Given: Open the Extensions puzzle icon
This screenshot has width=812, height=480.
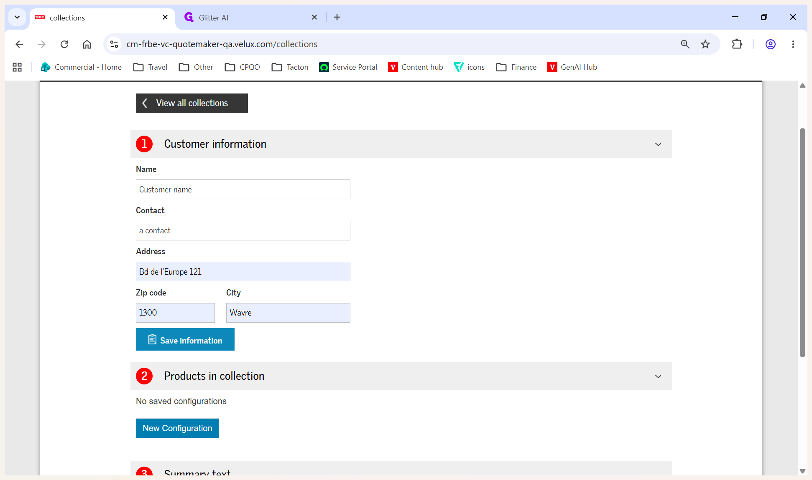Looking at the screenshot, I should (737, 44).
